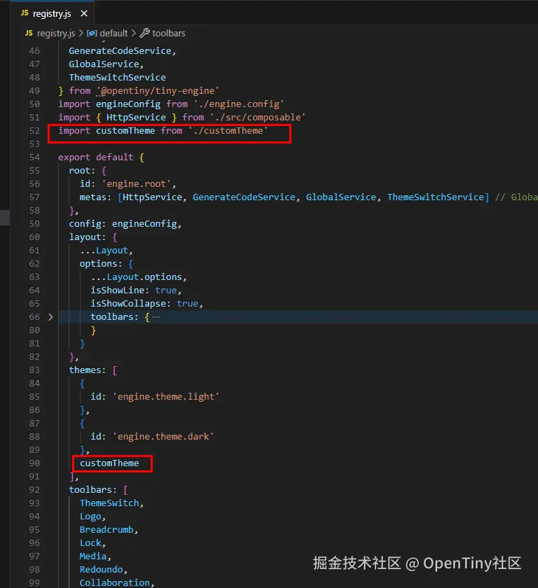
Task: Click isShowCollapse property on line 65
Action: (x=128, y=303)
